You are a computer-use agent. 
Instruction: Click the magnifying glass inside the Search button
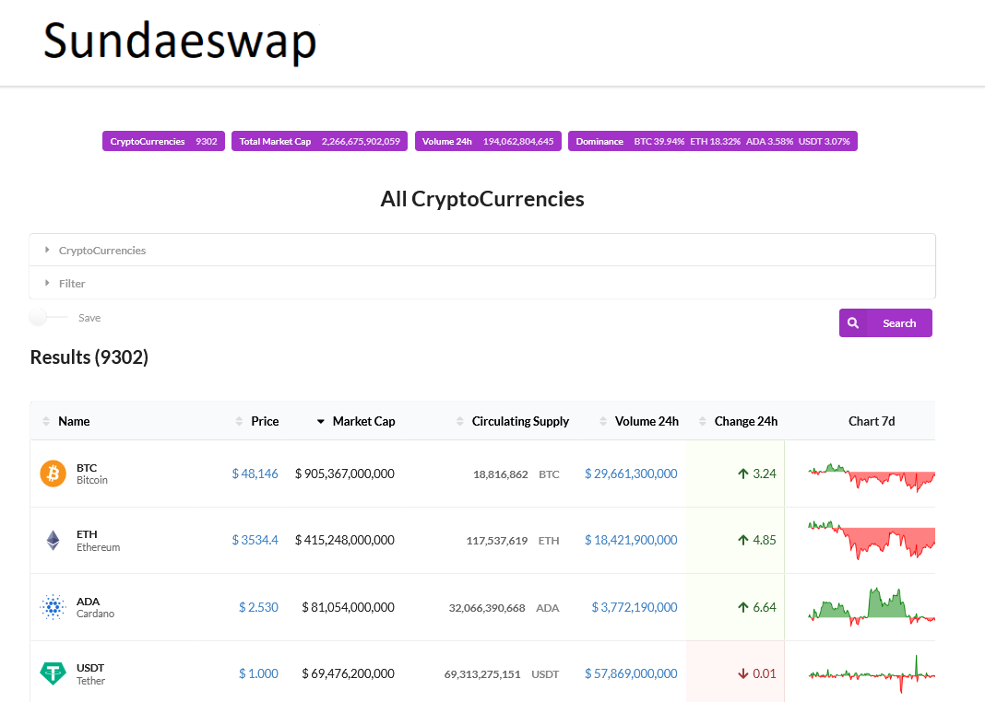853,322
